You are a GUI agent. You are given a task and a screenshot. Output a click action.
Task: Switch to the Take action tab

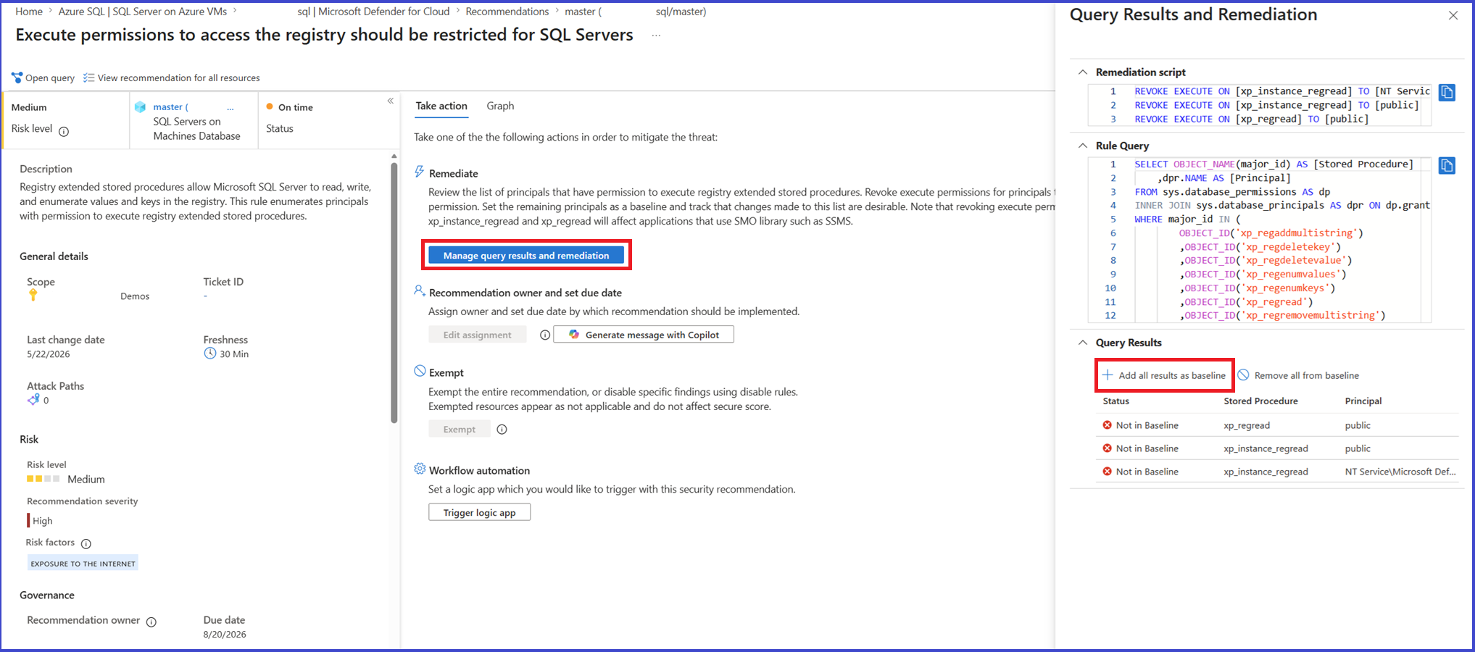(441, 106)
